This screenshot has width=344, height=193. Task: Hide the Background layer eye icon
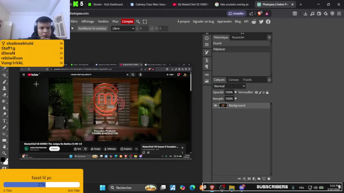[x=215, y=106]
